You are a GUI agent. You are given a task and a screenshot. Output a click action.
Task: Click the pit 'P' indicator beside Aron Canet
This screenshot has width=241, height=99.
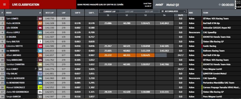pyautogui.click(x=36, y=69)
